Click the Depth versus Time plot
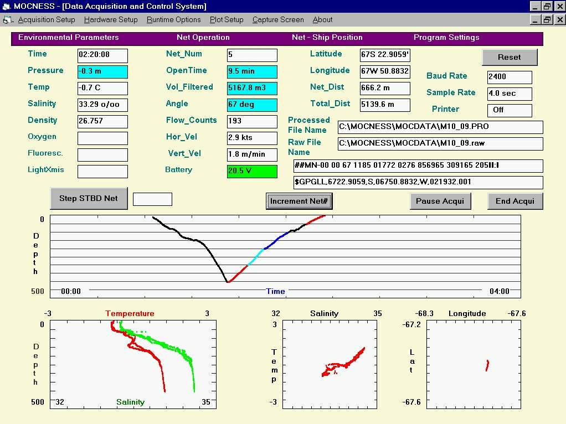The image size is (566, 424). [285, 257]
